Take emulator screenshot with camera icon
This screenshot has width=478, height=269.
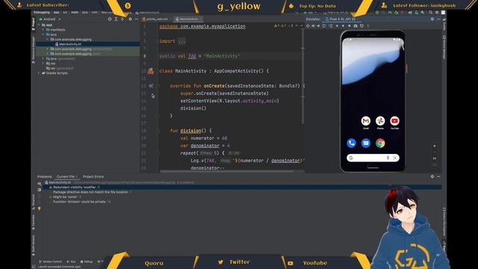click(x=356, y=26)
